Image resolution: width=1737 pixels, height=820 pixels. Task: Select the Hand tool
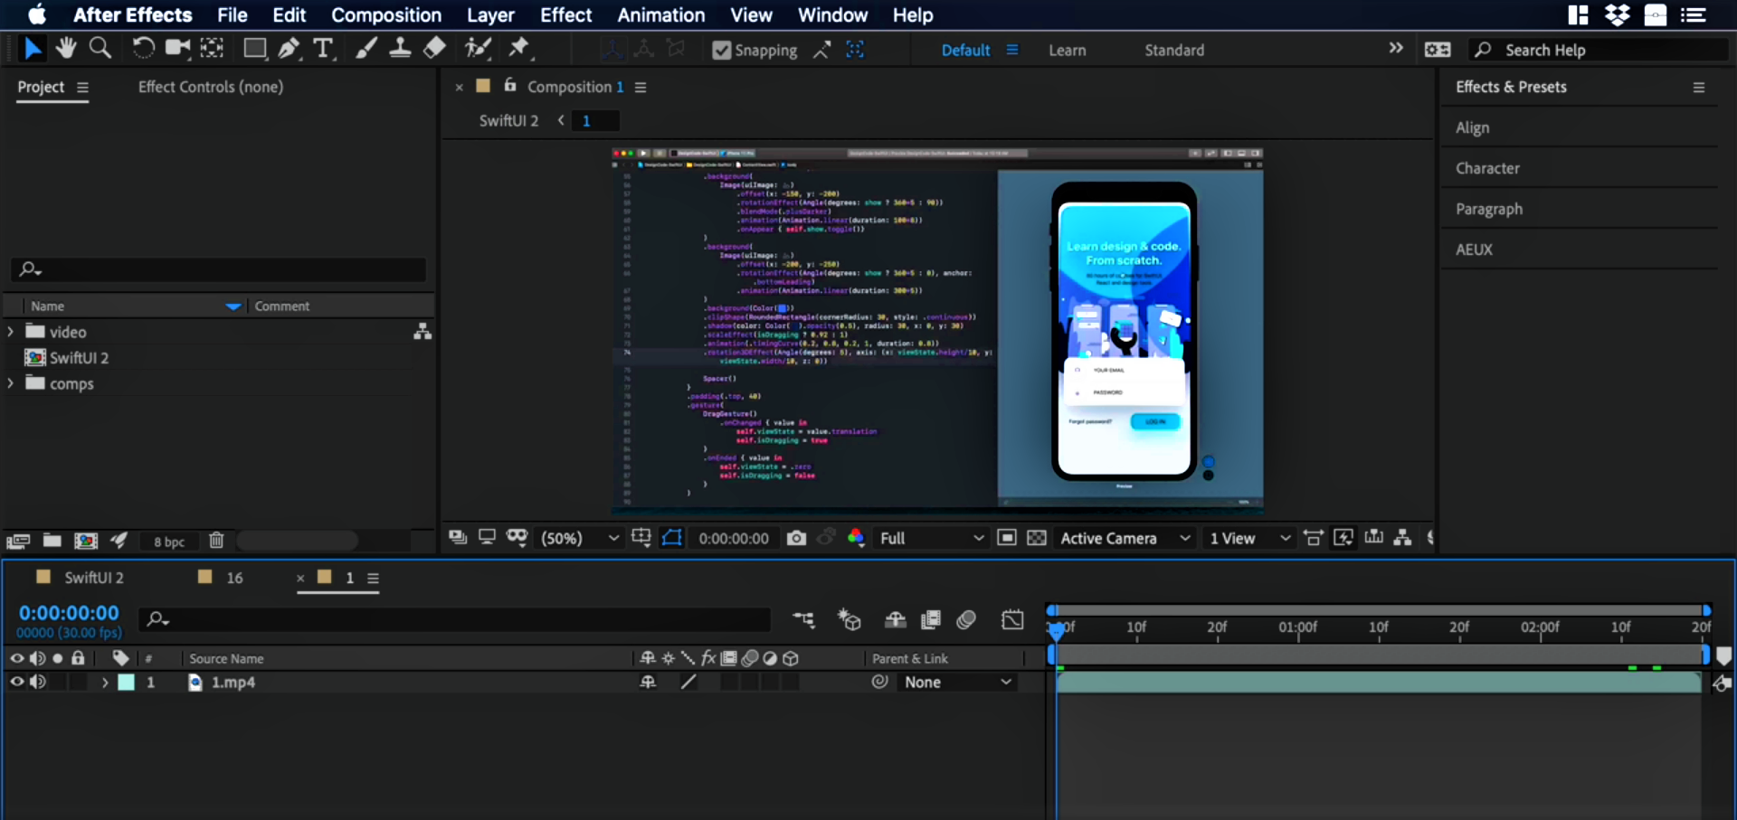65,49
